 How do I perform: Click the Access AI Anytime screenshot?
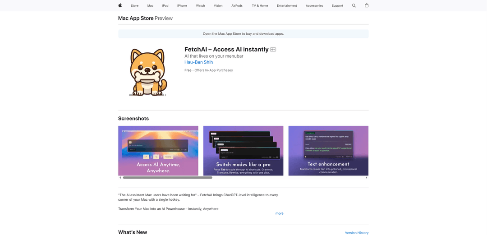coord(158,151)
